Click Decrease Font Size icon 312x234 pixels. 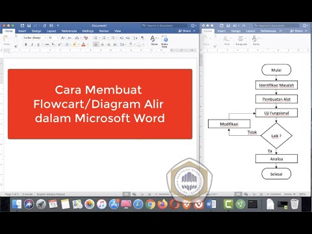click(x=70, y=38)
